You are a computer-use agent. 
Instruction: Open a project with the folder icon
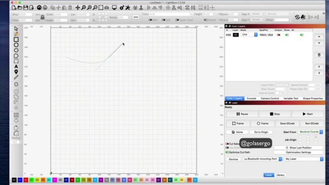pyautogui.click(x=20, y=8)
